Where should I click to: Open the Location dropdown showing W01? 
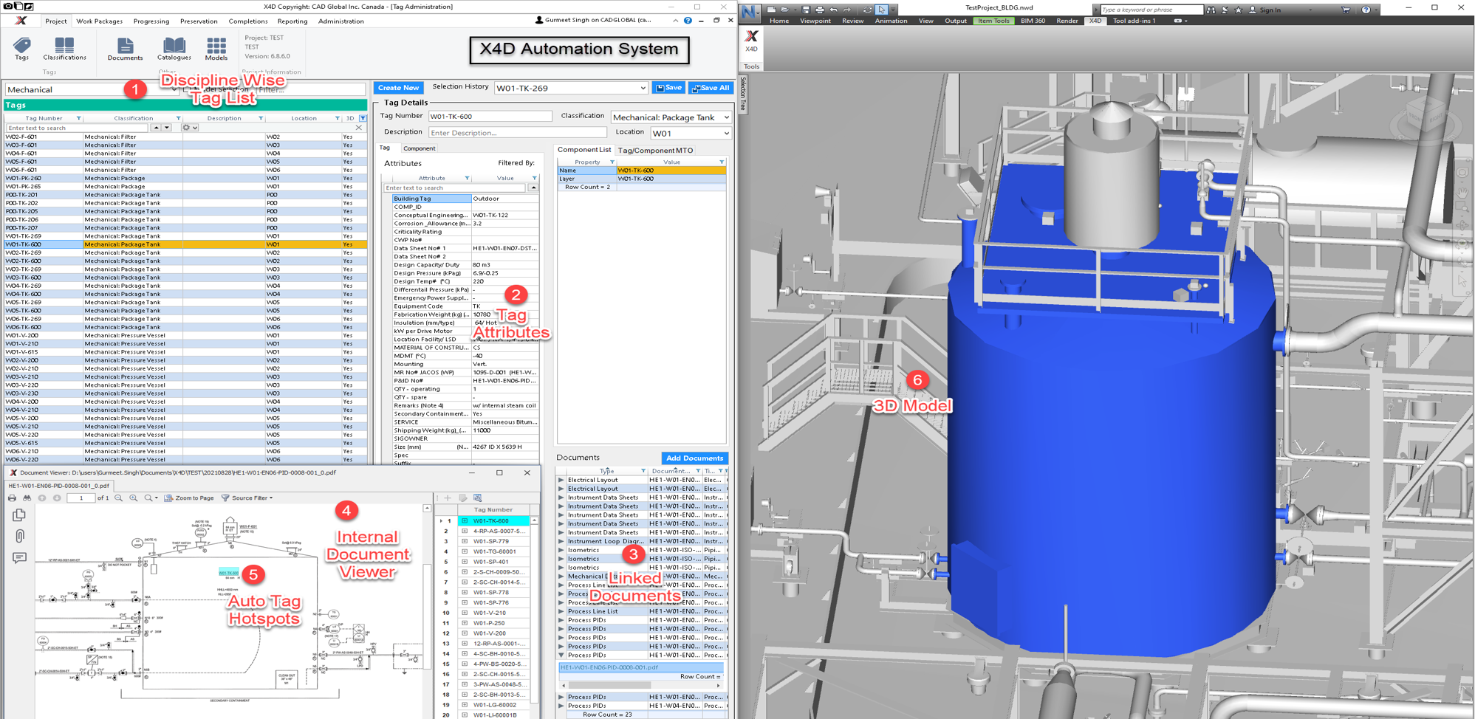(x=726, y=134)
